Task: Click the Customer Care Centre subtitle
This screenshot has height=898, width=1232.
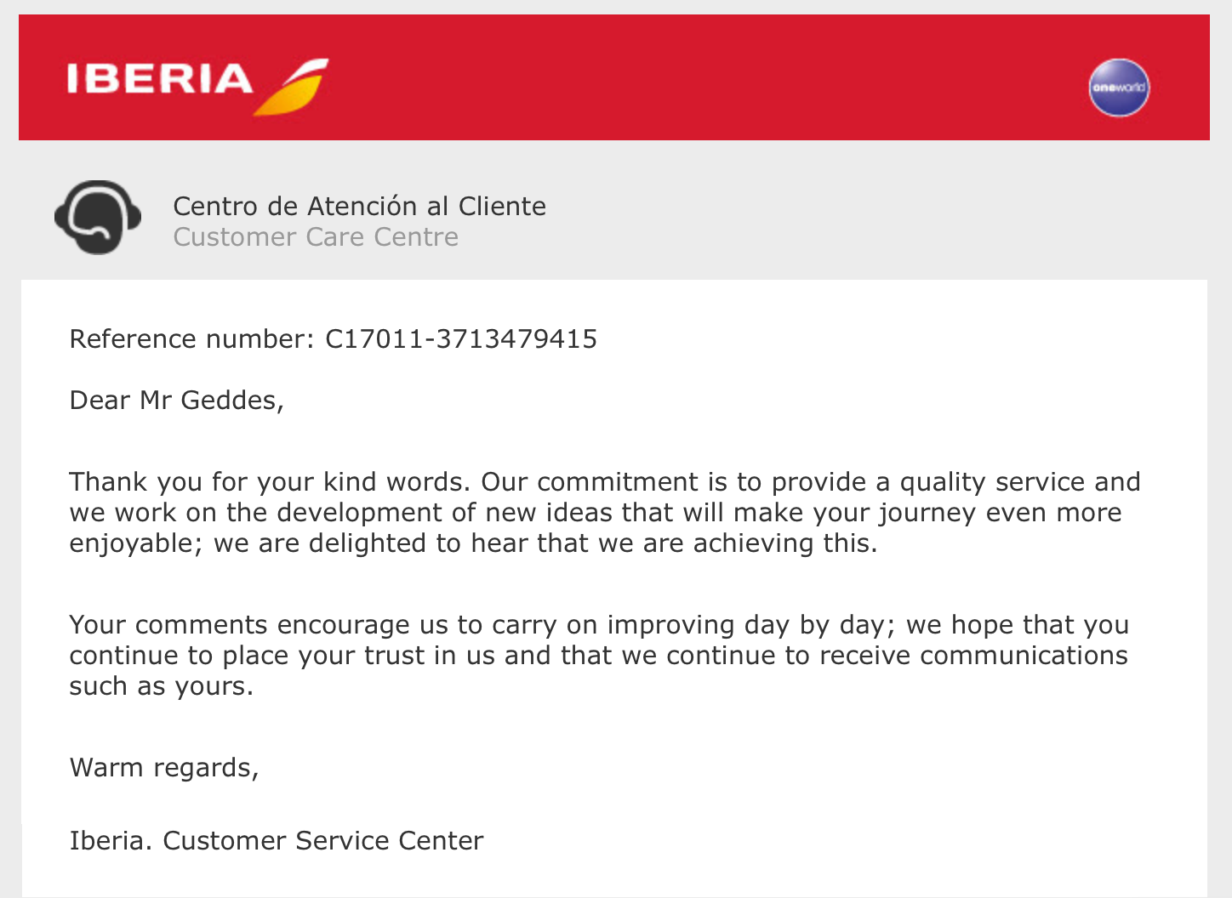Action: pos(316,236)
